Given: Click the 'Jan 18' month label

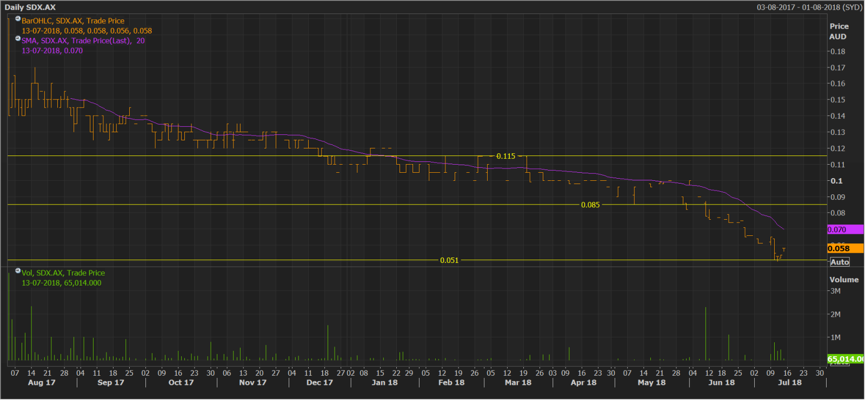Looking at the screenshot, I should (384, 382).
